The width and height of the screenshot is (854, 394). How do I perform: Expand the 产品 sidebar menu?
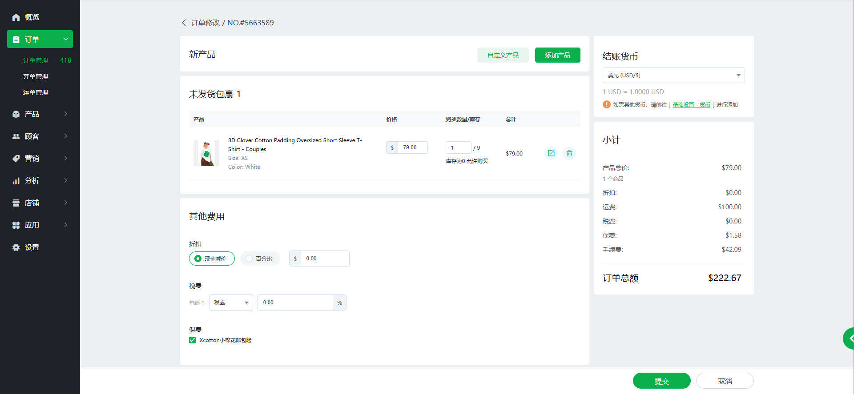point(40,114)
